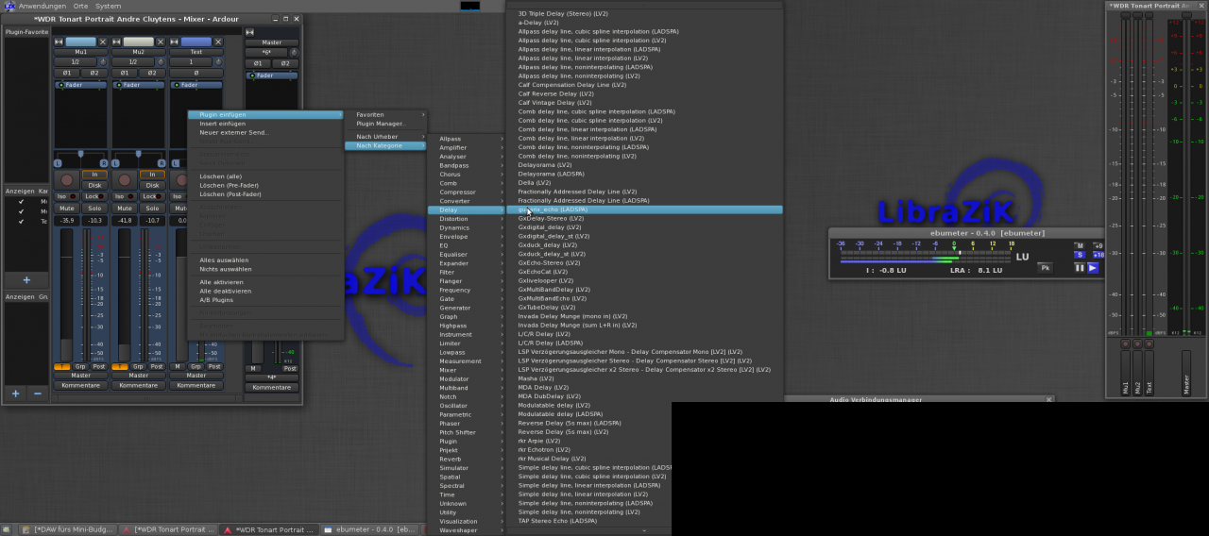Click the Mu1 gain fader
The height and width of the screenshot is (536, 1209).
click(66, 294)
